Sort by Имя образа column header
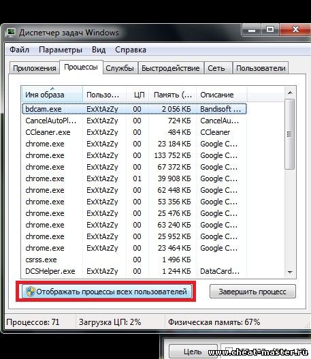Viewport: 311px width, 359px height. (x=52, y=95)
